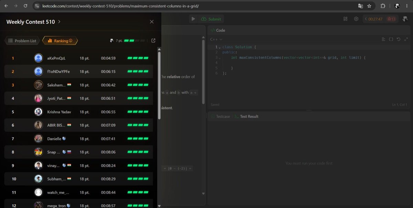Open ranking in new window icon
This screenshot has width=413, height=208.
153,41
